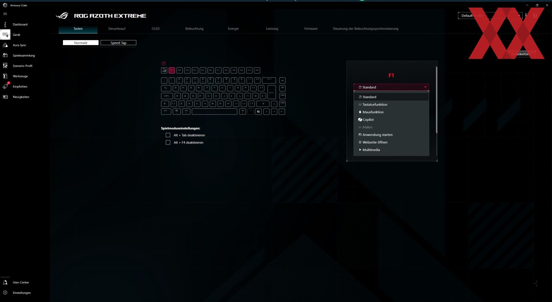Click the red help question mark icon

click(x=164, y=64)
